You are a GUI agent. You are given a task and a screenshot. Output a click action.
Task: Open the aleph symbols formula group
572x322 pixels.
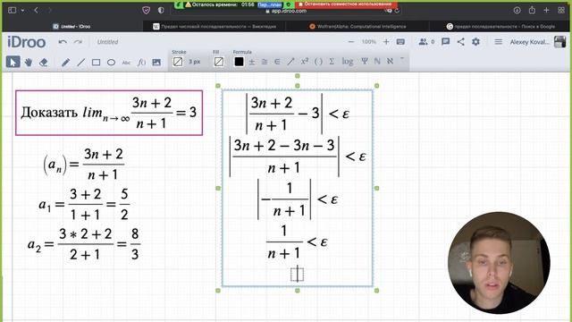point(390,61)
